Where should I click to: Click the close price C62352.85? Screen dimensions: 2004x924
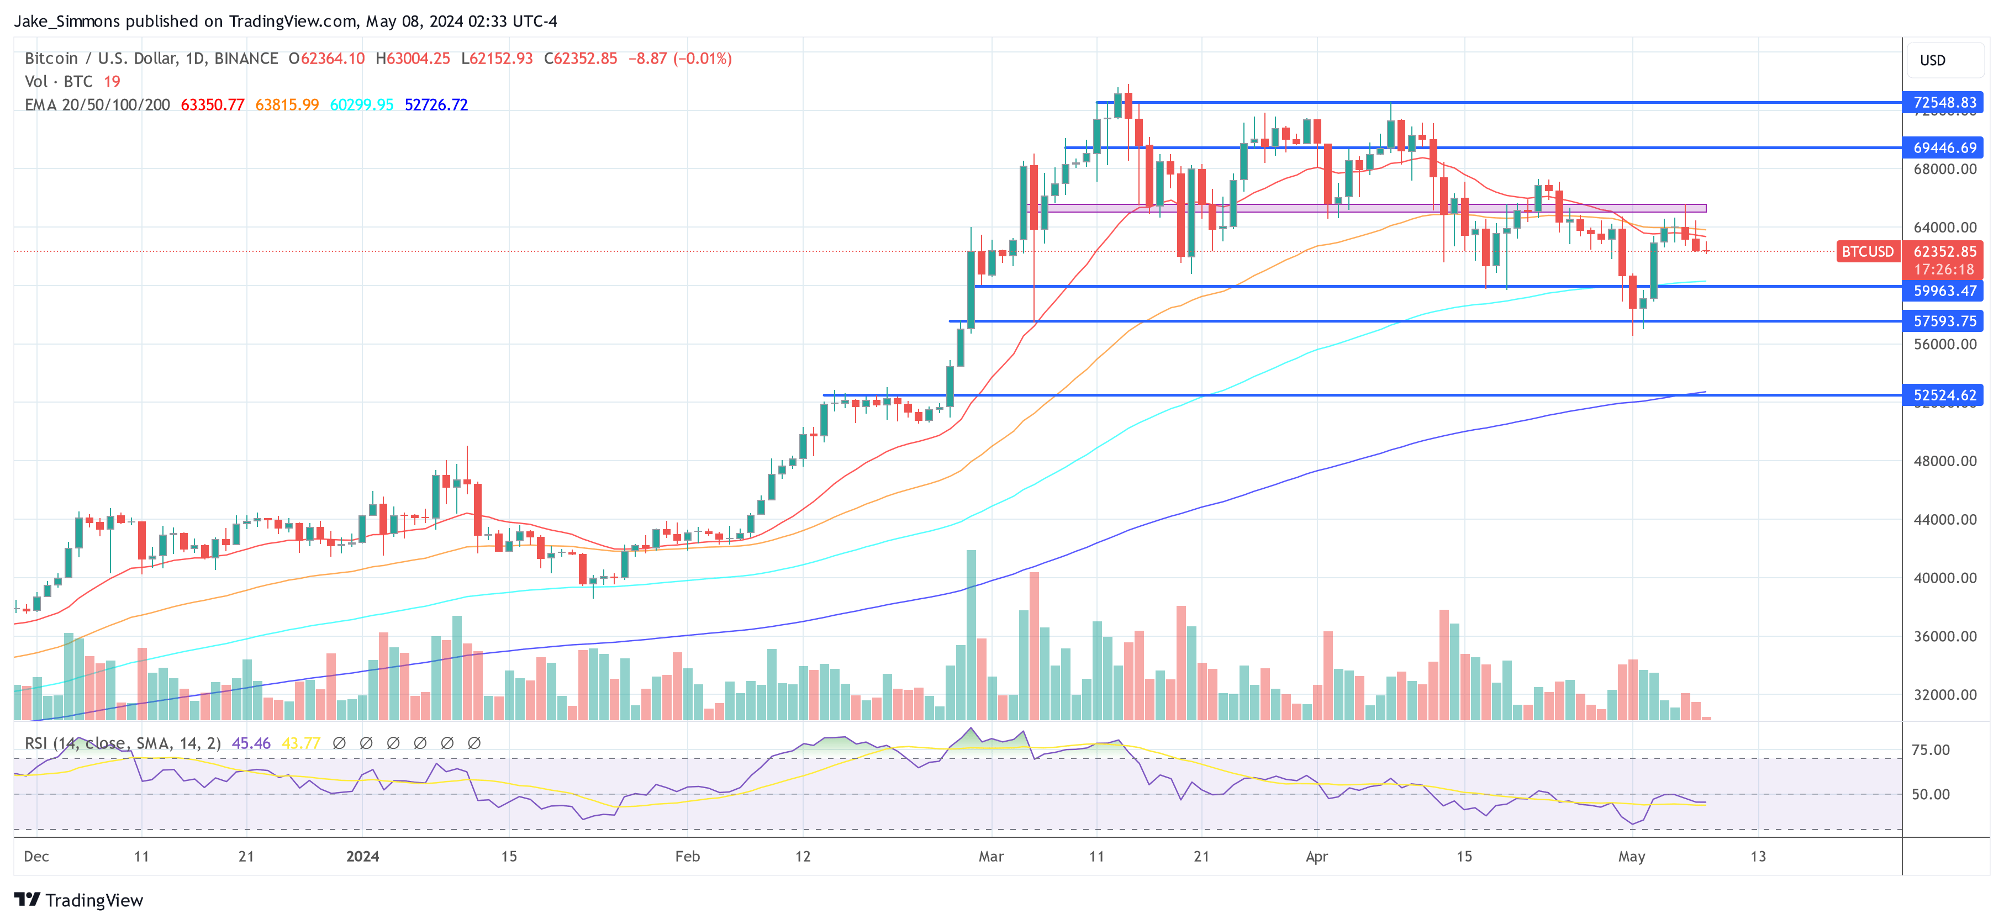tap(581, 59)
